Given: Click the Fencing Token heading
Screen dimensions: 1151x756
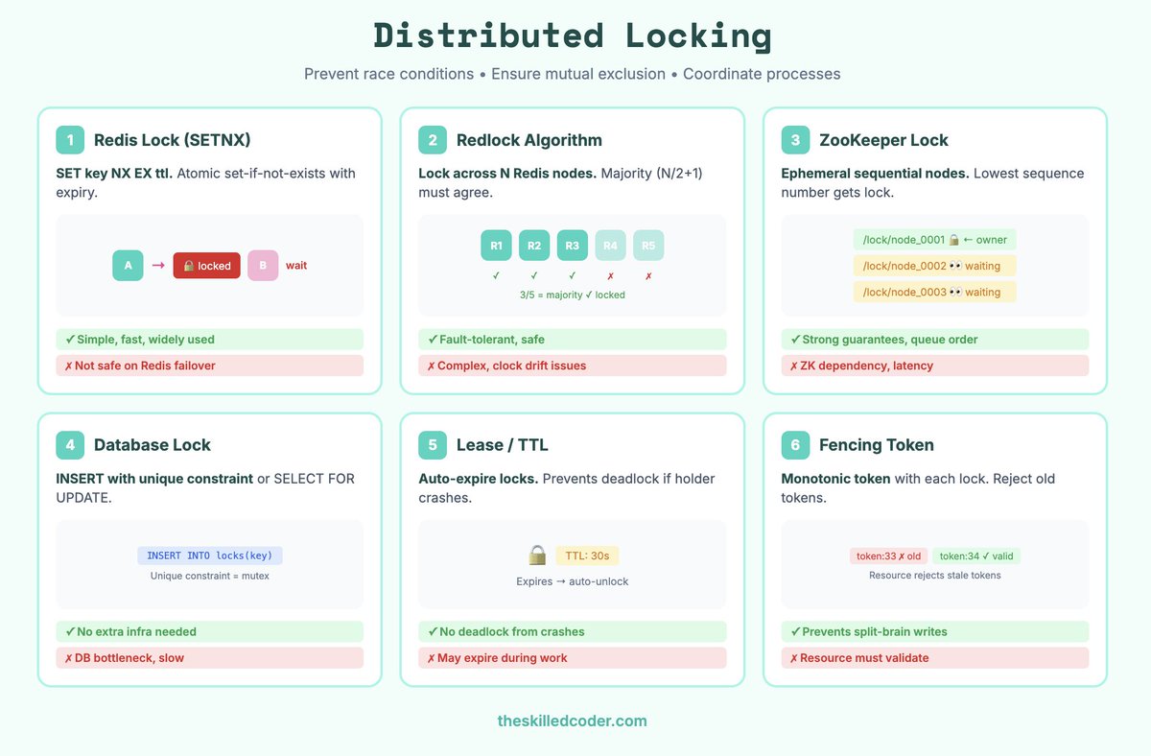Looking at the screenshot, I should (877, 445).
